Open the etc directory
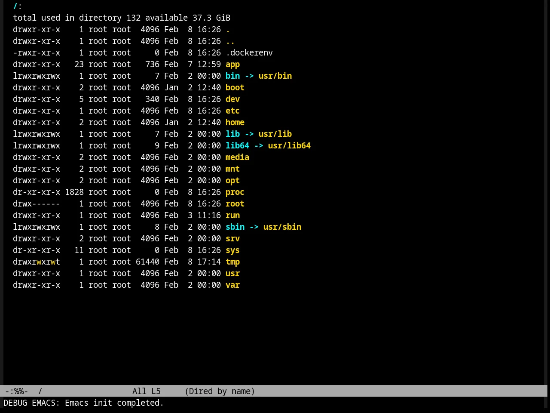Screen dimensions: 550x413 coord(232,111)
